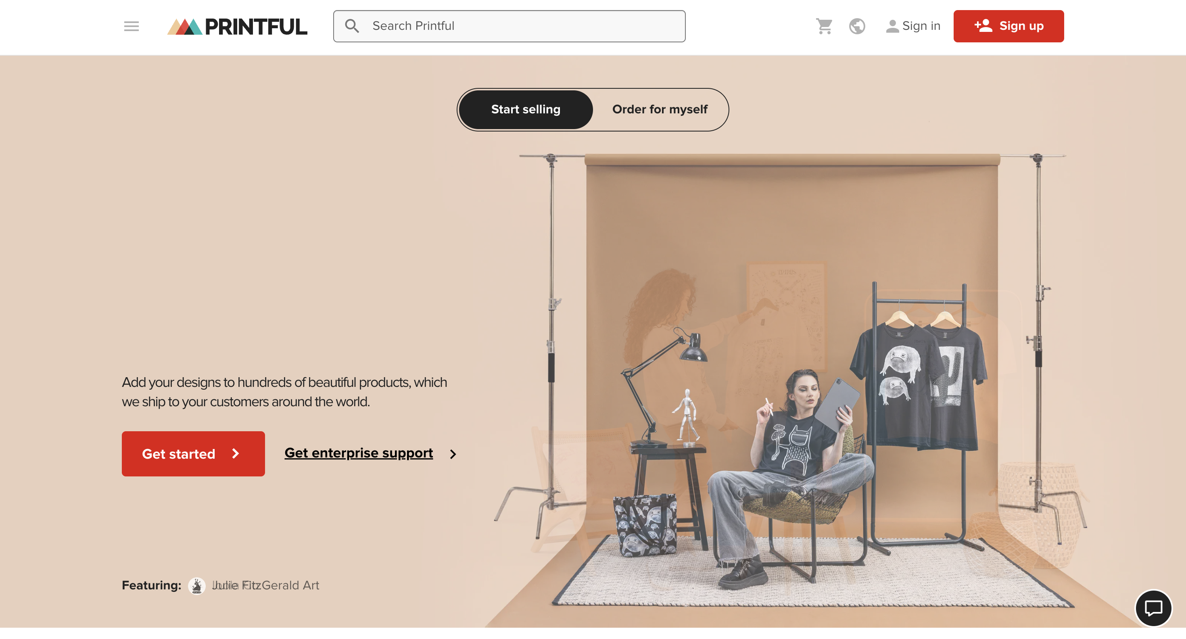Click the red Sign up button
This screenshot has height=639, width=1186.
pyautogui.click(x=1008, y=26)
